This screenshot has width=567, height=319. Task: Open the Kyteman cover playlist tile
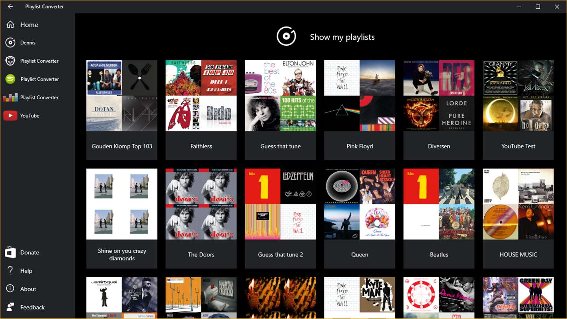(359, 298)
